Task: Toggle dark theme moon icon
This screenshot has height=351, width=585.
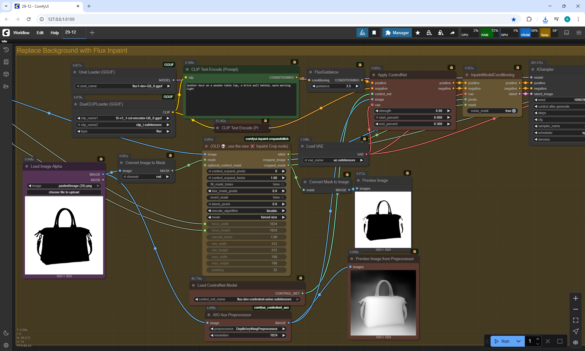Action: coord(6,333)
